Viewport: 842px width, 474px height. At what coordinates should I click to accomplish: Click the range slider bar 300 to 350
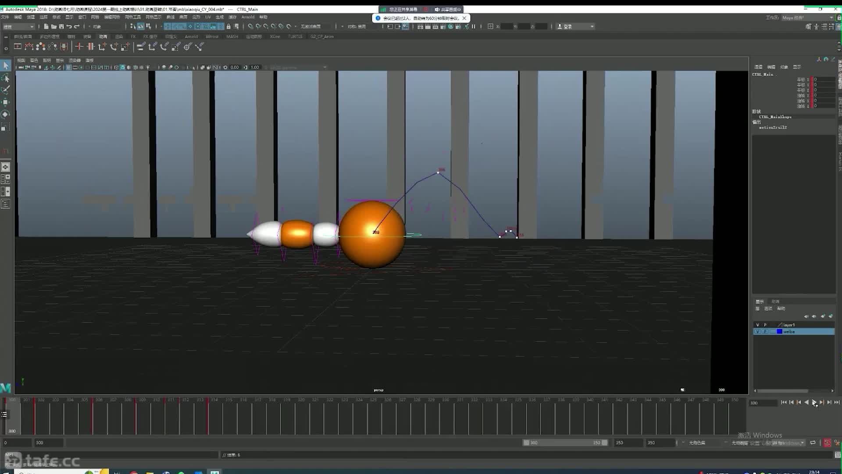tap(565, 443)
